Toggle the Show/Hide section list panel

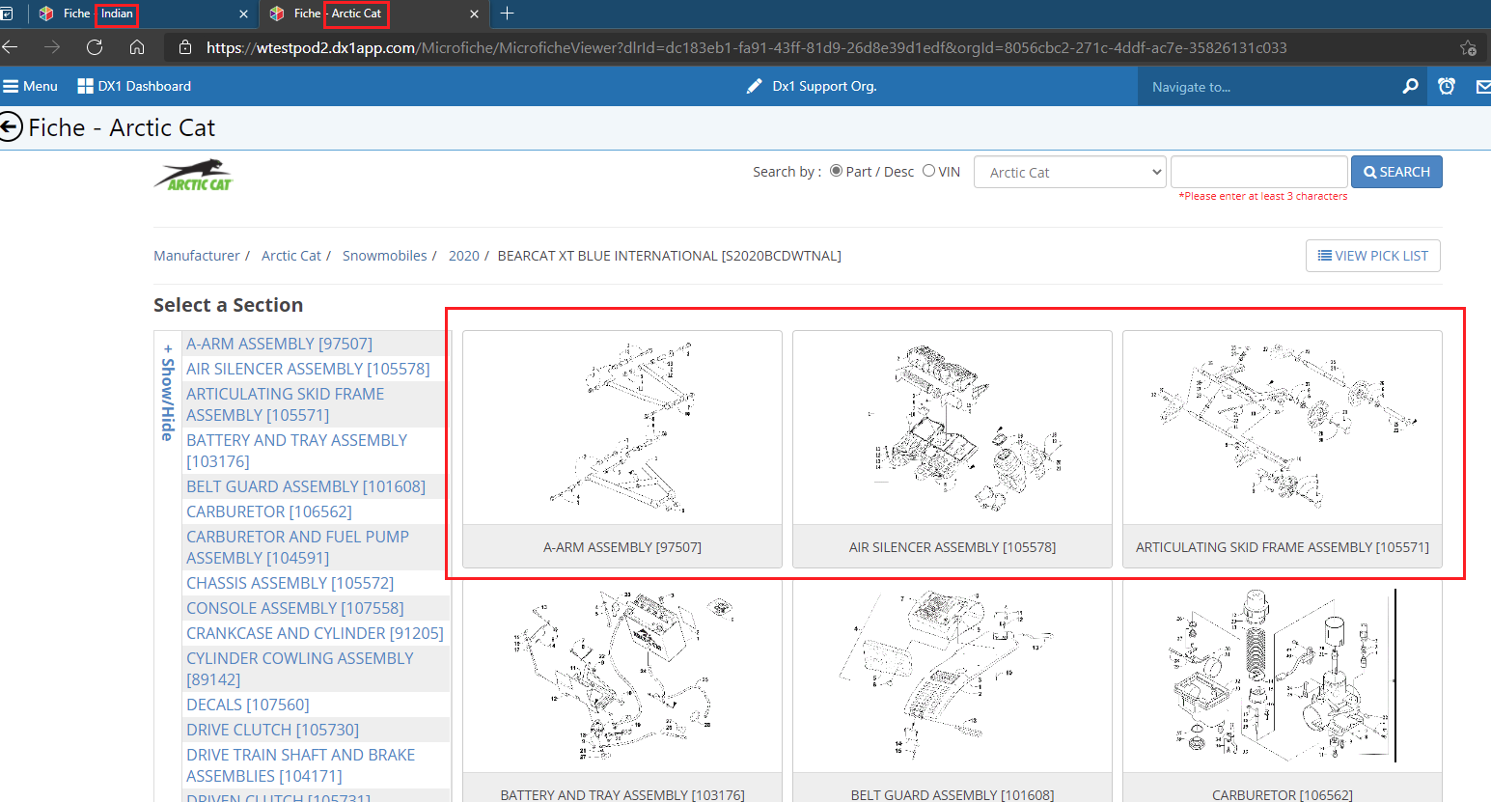168,392
